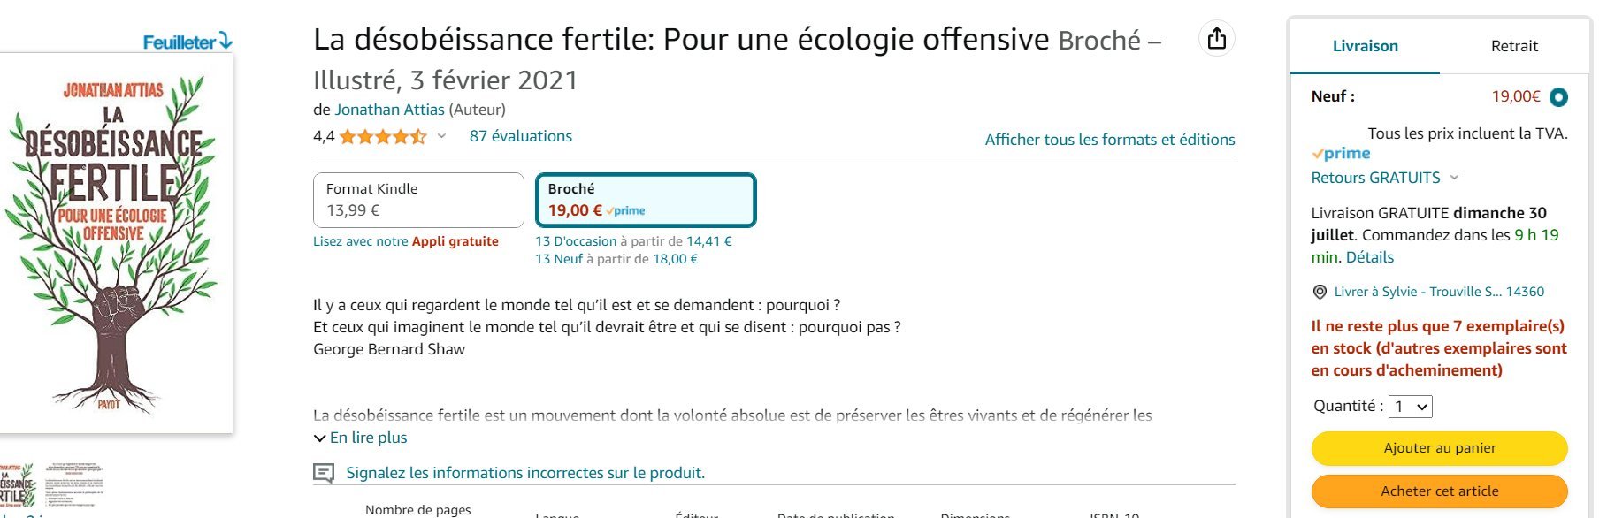The height and width of the screenshot is (518, 1607).
Task: Click the Ajouter au panier button
Action: pos(1440,448)
